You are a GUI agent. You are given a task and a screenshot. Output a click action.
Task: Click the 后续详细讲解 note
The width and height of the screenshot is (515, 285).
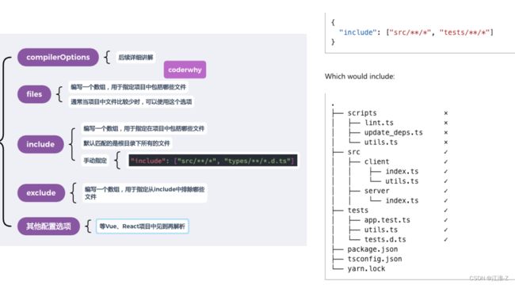(135, 58)
